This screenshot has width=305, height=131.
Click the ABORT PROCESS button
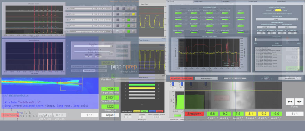click(89, 71)
